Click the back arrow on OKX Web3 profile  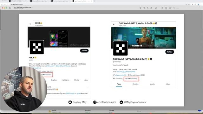(114, 24)
